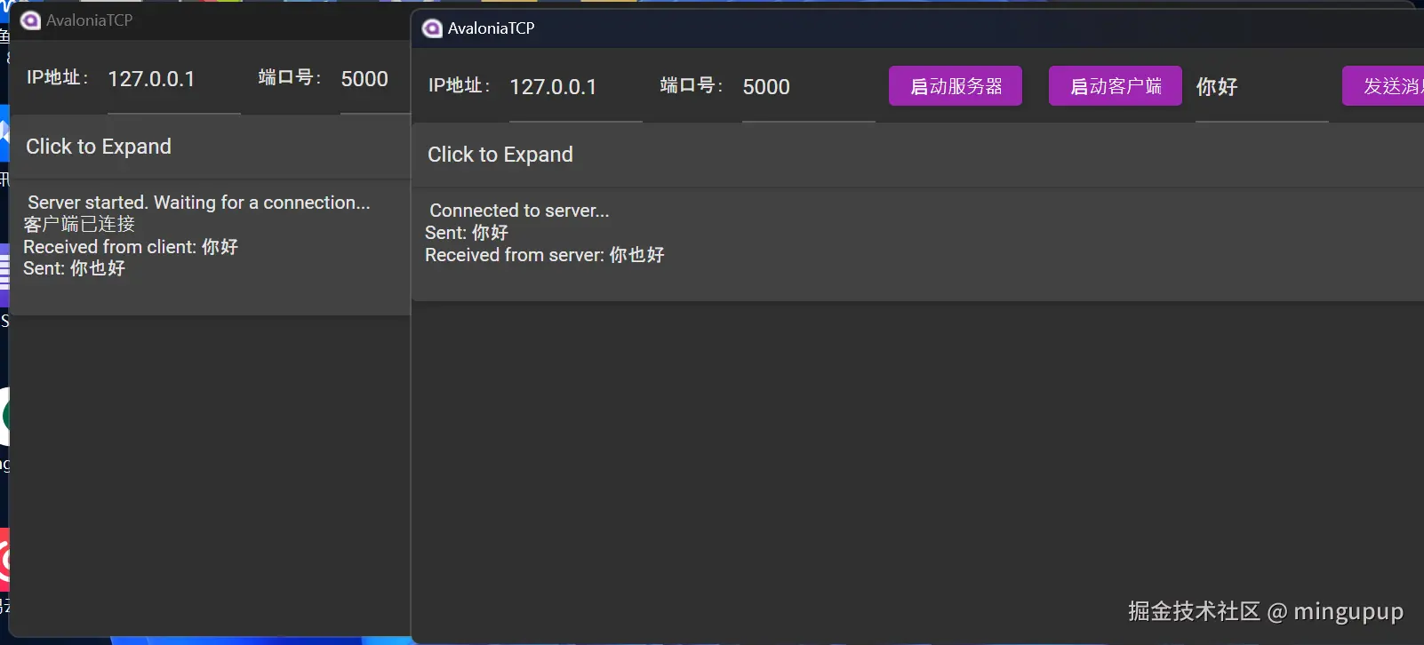1424x645 pixels.
Task: Focus the front window port number field
Action: point(808,88)
